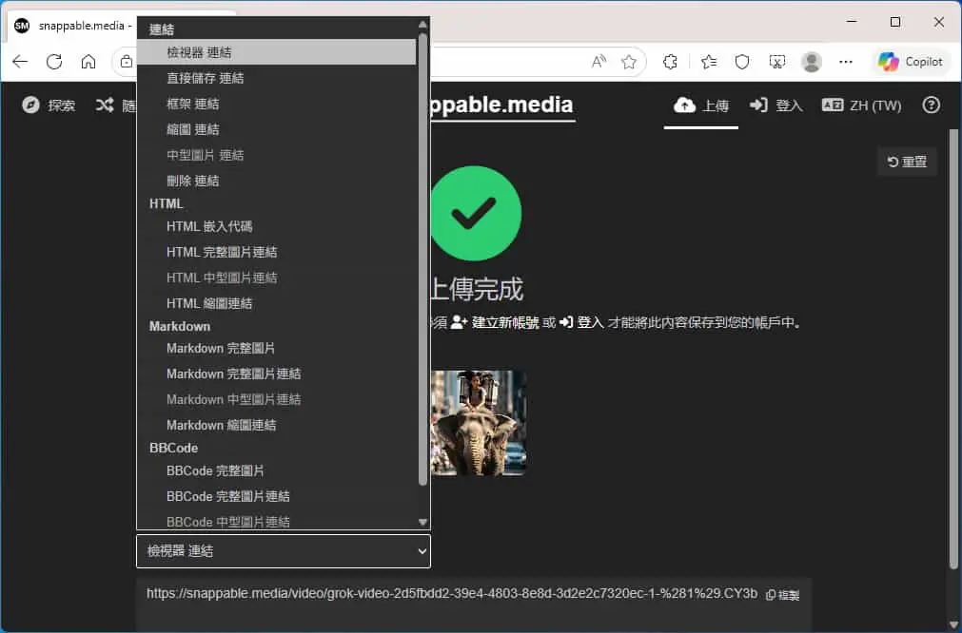
Task: Open the help question mark icon
Action: (x=931, y=105)
